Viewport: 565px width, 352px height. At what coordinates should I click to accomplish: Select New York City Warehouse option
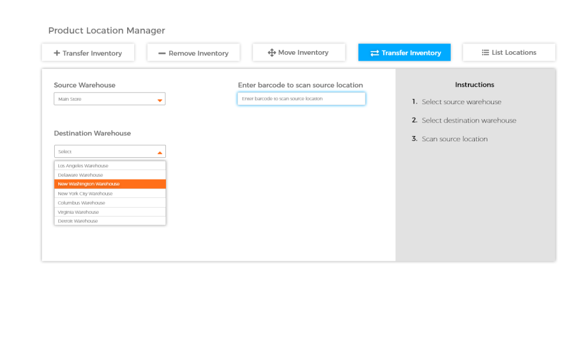(109, 193)
